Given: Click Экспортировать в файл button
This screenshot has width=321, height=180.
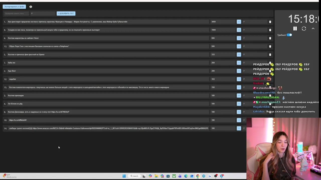Looking at the screenshot, I should (x=14, y=7).
